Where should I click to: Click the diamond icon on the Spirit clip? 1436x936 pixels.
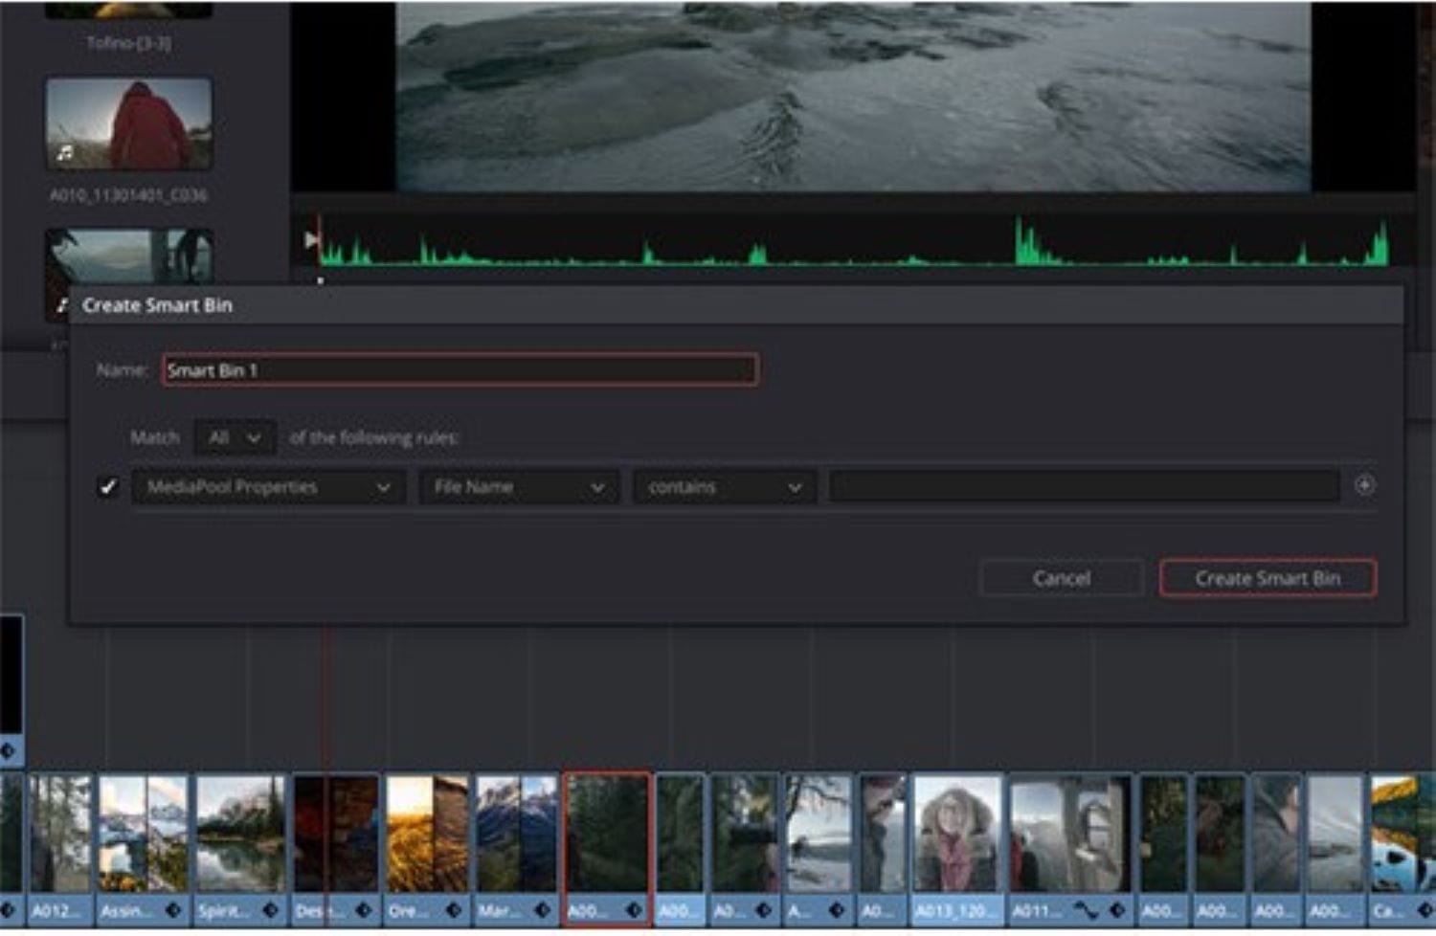[x=271, y=910]
